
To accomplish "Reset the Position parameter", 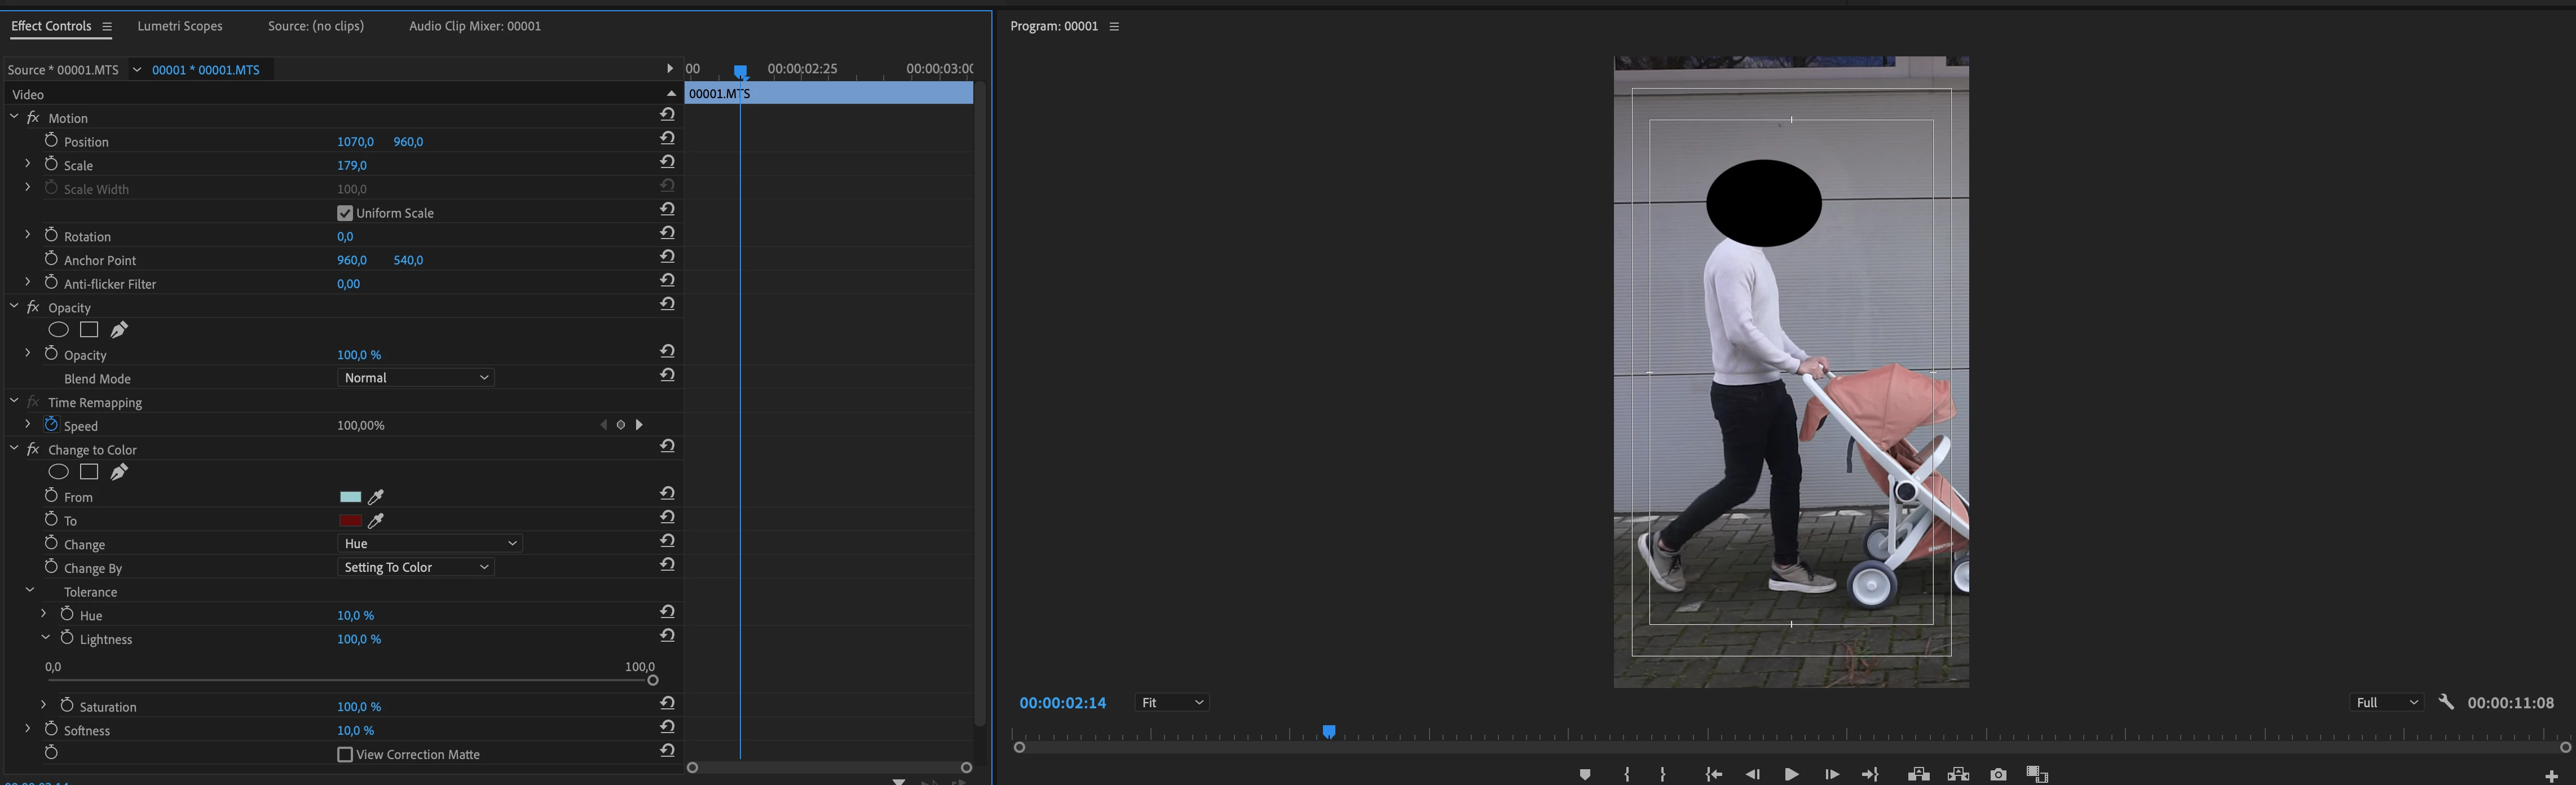I will click(x=667, y=139).
